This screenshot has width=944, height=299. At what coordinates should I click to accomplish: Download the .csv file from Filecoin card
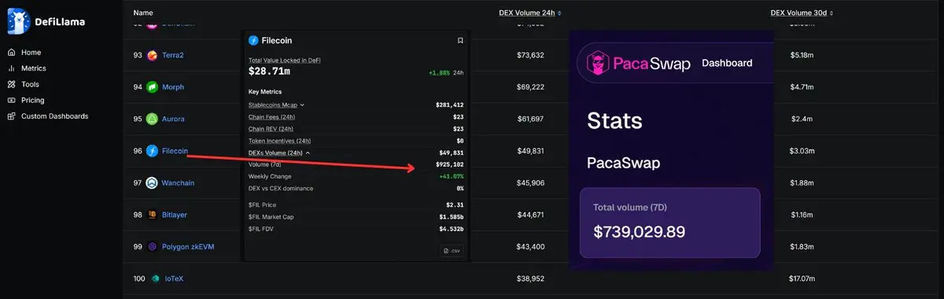pyautogui.click(x=451, y=251)
